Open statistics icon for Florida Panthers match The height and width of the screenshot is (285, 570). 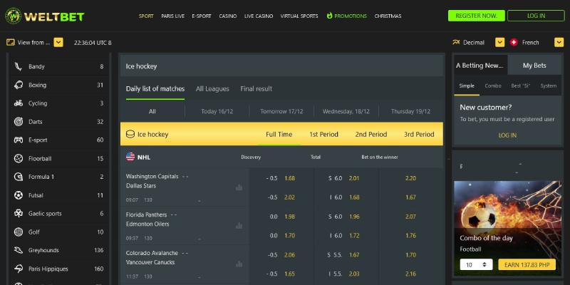pos(239,224)
